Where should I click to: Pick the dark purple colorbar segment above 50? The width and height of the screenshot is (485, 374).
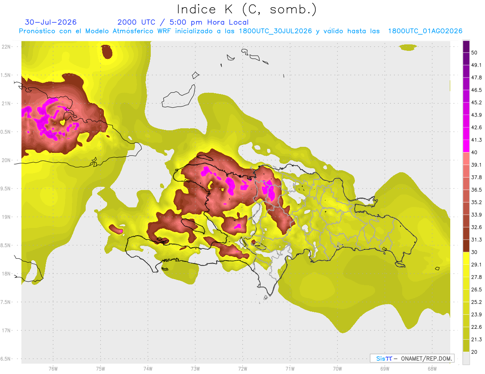point(466,46)
